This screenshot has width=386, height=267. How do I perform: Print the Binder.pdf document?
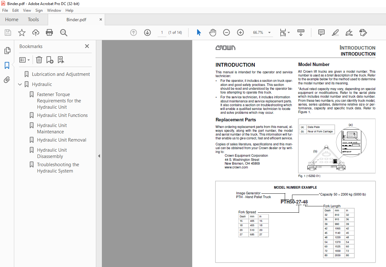[x=49, y=32]
